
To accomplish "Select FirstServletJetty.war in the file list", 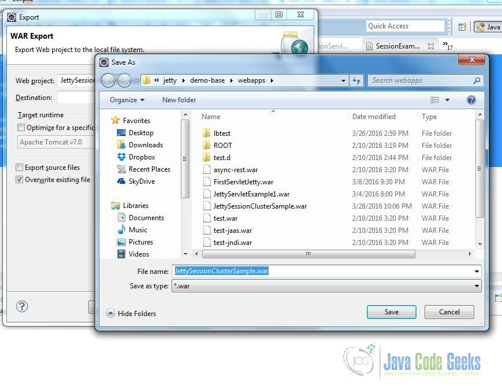I will (238, 181).
